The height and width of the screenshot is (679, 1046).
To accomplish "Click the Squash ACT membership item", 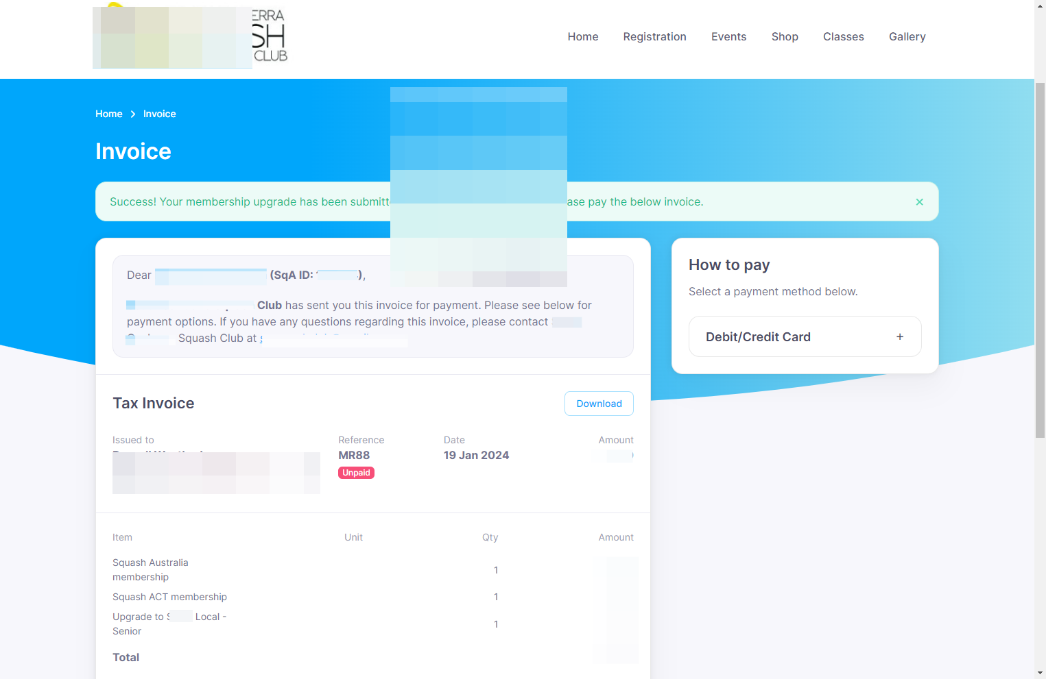I will (169, 597).
